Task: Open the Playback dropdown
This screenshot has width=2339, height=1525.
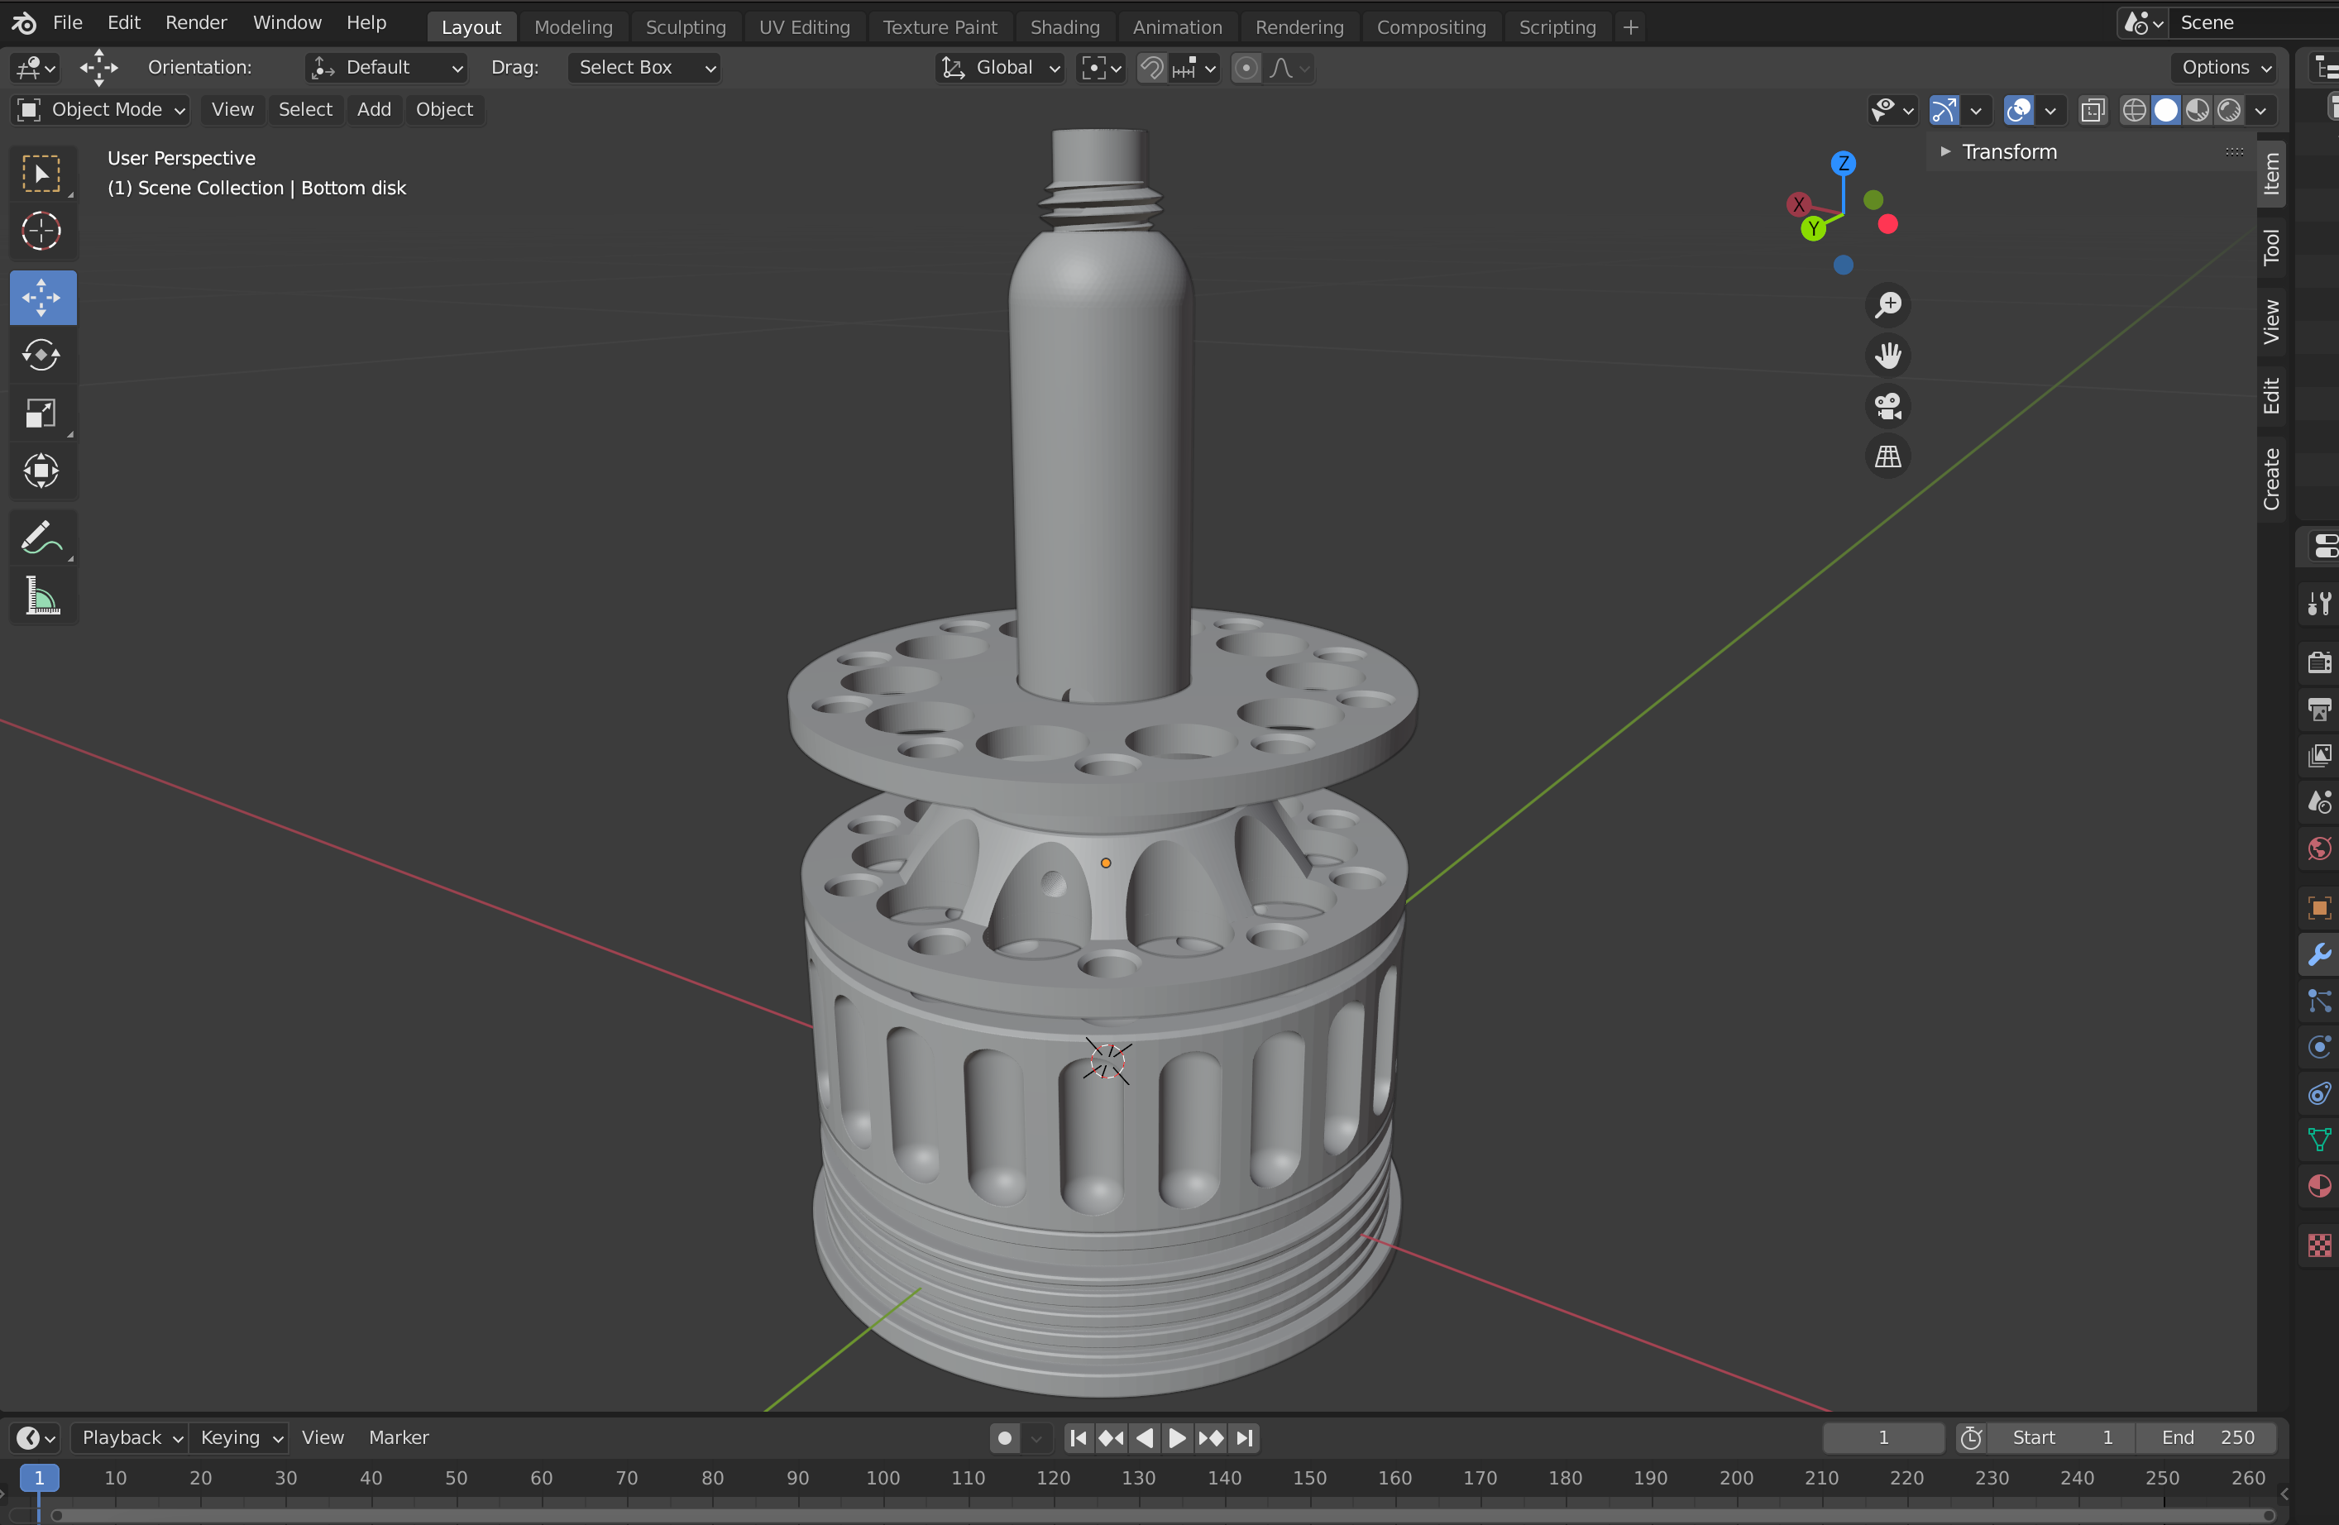Action: tap(130, 1437)
